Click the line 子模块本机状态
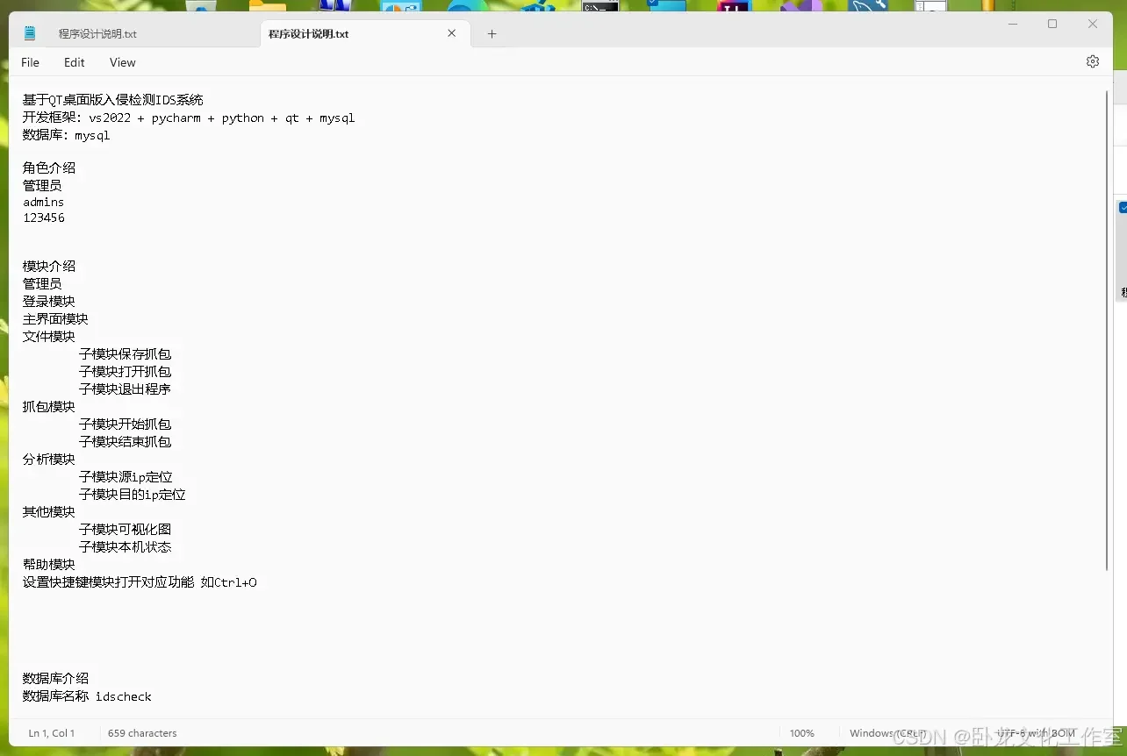Image resolution: width=1127 pixels, height=756 pixels. click(x=126, y=546)
